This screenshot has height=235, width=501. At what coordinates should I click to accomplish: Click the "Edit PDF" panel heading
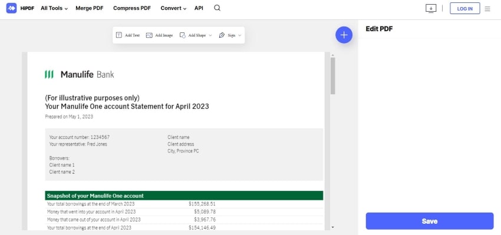pos(379,29)
